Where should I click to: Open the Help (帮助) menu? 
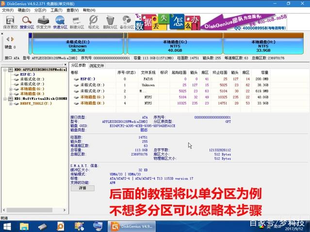tap(89, 10)
